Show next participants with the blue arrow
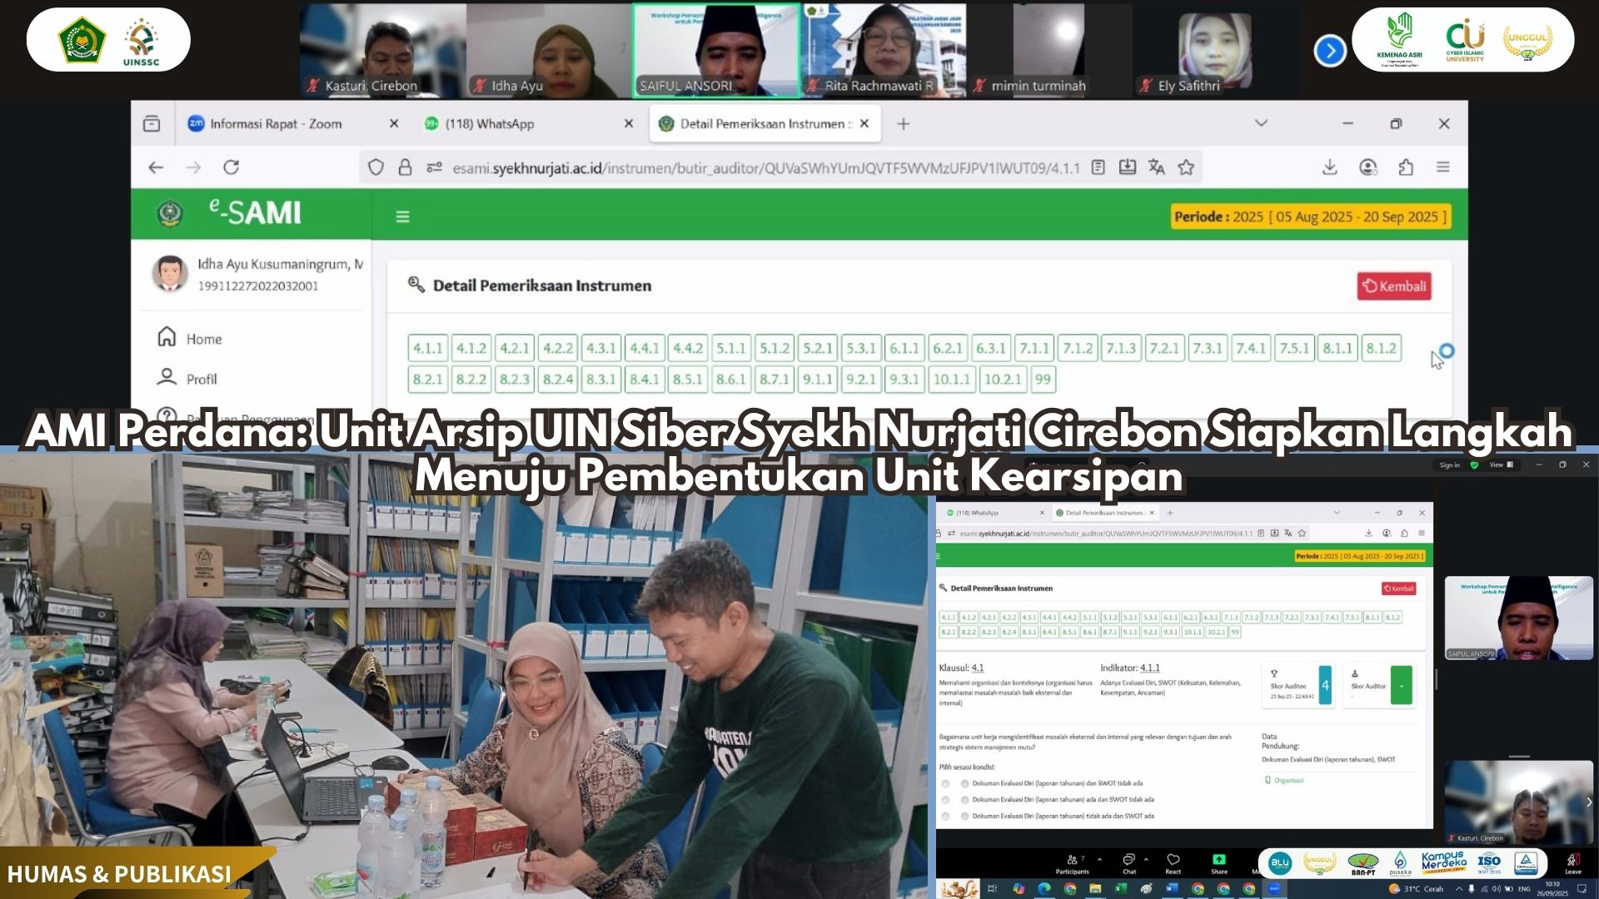 1330,52
